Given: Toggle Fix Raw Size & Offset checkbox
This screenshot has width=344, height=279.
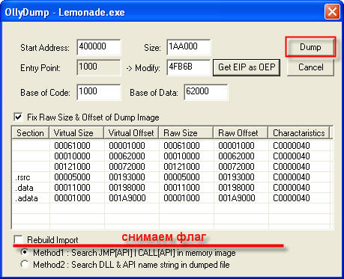Looking at the screenshot, I should click(18, 117).
